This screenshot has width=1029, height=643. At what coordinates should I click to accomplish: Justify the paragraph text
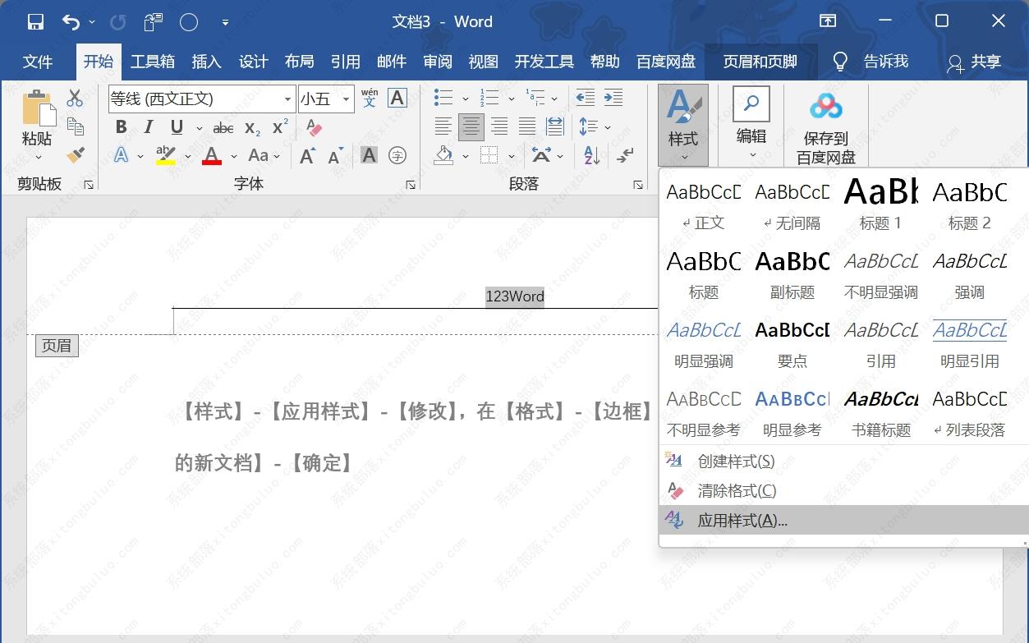527,126
